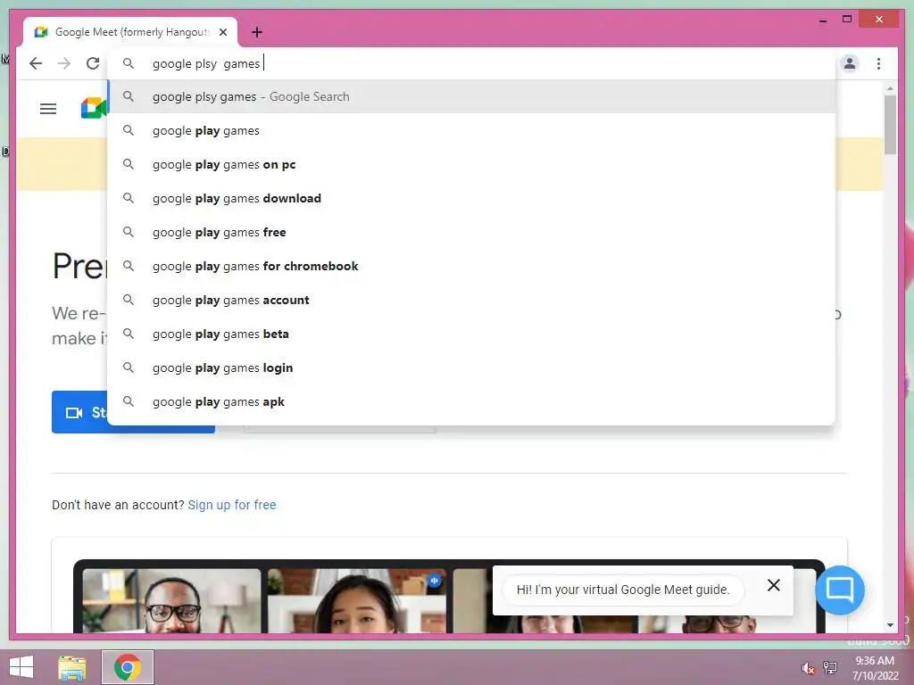Choose suggestion 'google play games free'
914x685 pixels.
point(471,233)
